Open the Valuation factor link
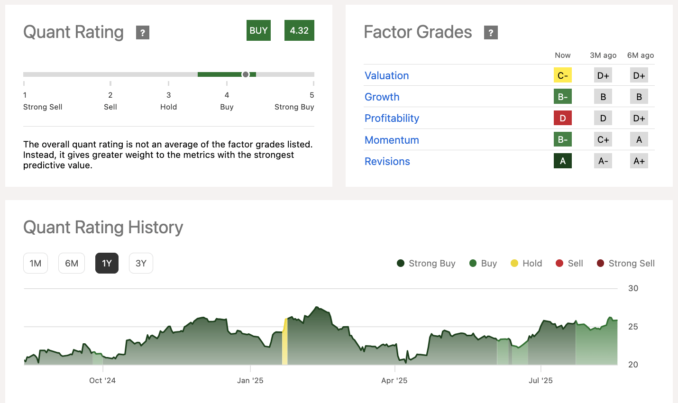This screenshot has height=403, width=678. 386,76
